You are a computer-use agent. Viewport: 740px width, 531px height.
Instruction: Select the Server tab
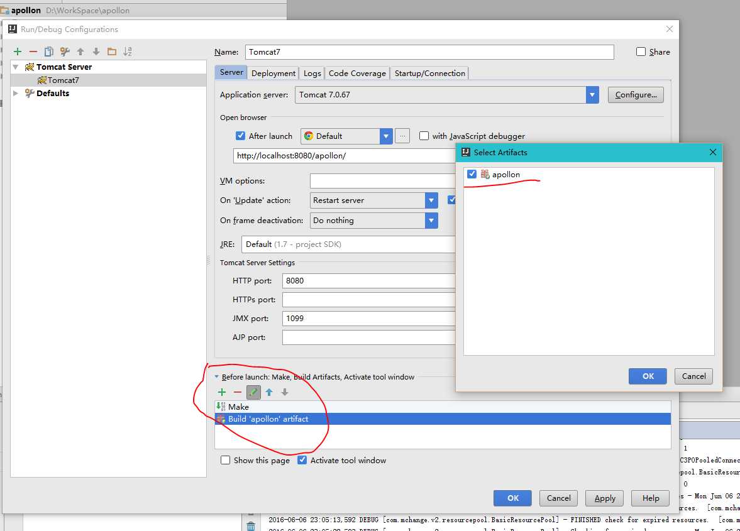[x=231, y=72]
